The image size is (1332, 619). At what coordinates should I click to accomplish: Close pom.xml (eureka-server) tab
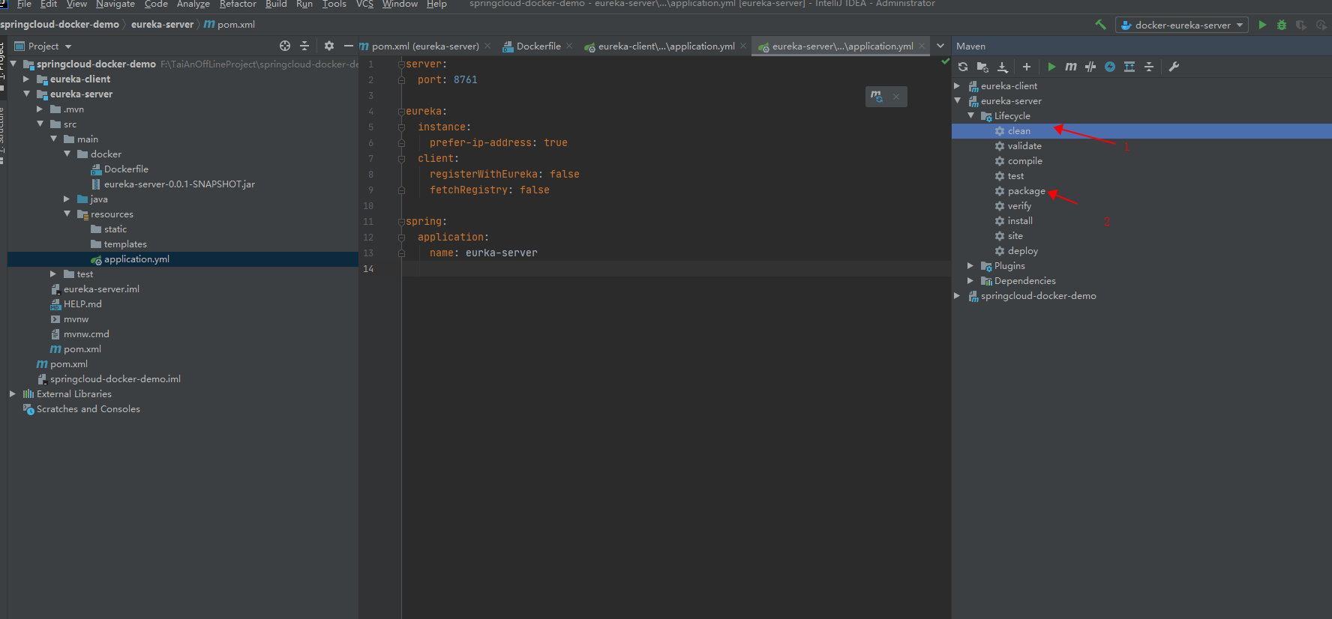pyautogui.click(x=487, y=46)
